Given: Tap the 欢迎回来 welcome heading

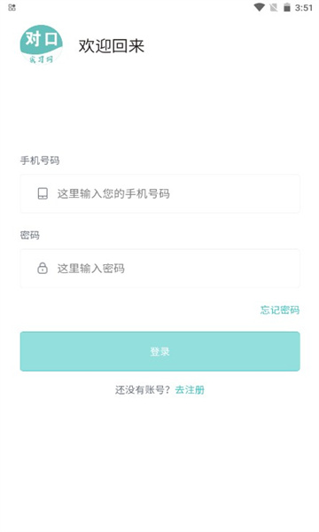Looking at the screenshot, I should point(112,46).
